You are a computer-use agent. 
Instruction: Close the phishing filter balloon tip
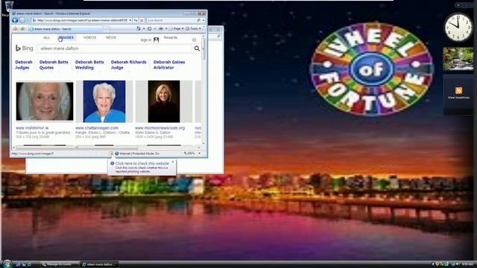point(173,162)
